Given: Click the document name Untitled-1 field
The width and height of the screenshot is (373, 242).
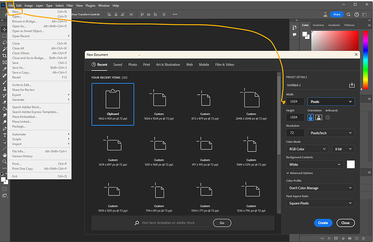Looking at the screenshot, I should (x=316, y=85).
